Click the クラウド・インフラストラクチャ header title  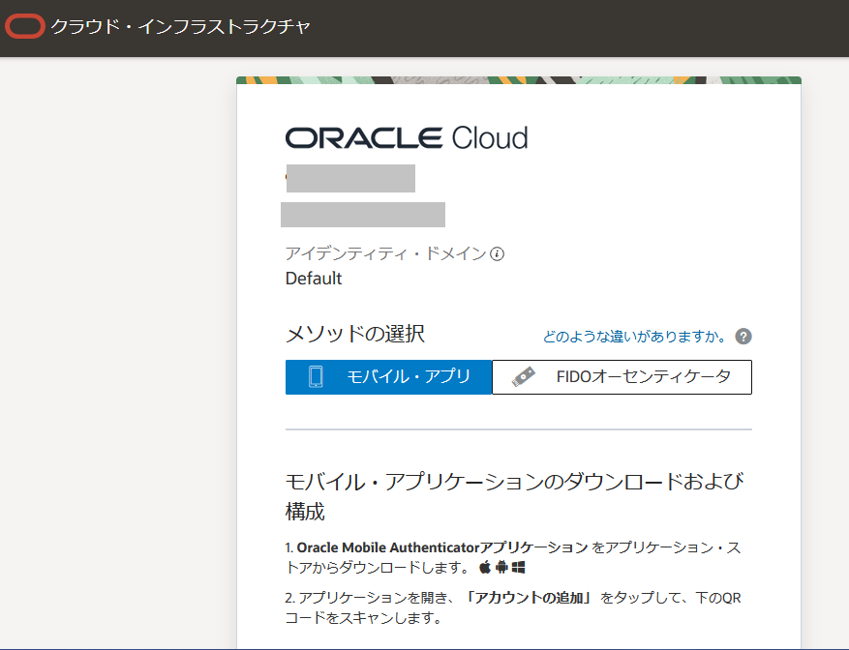click(180, 26)
